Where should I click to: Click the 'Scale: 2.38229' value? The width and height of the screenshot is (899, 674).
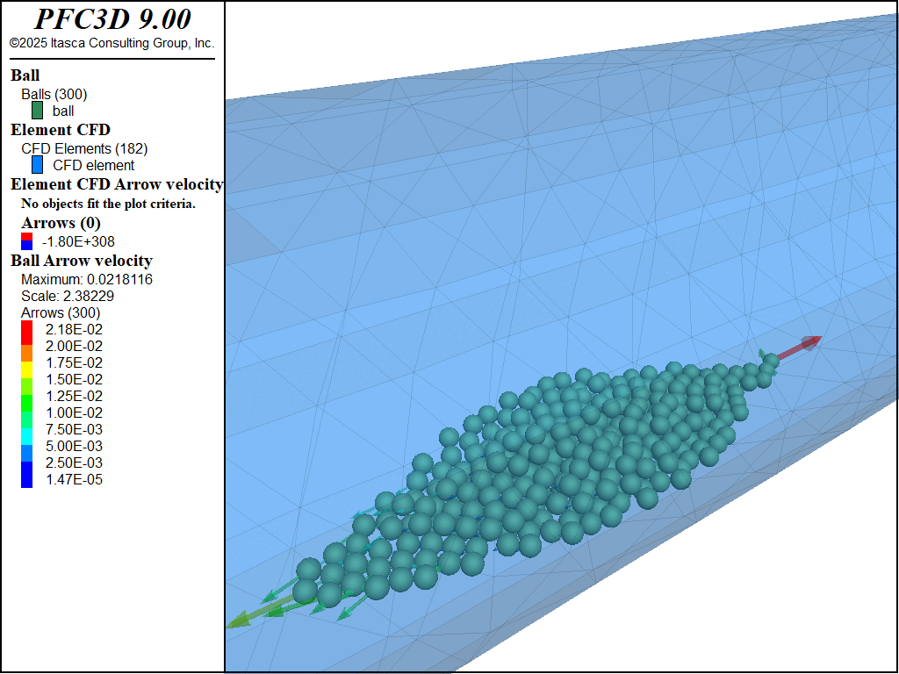coord(67,297)
